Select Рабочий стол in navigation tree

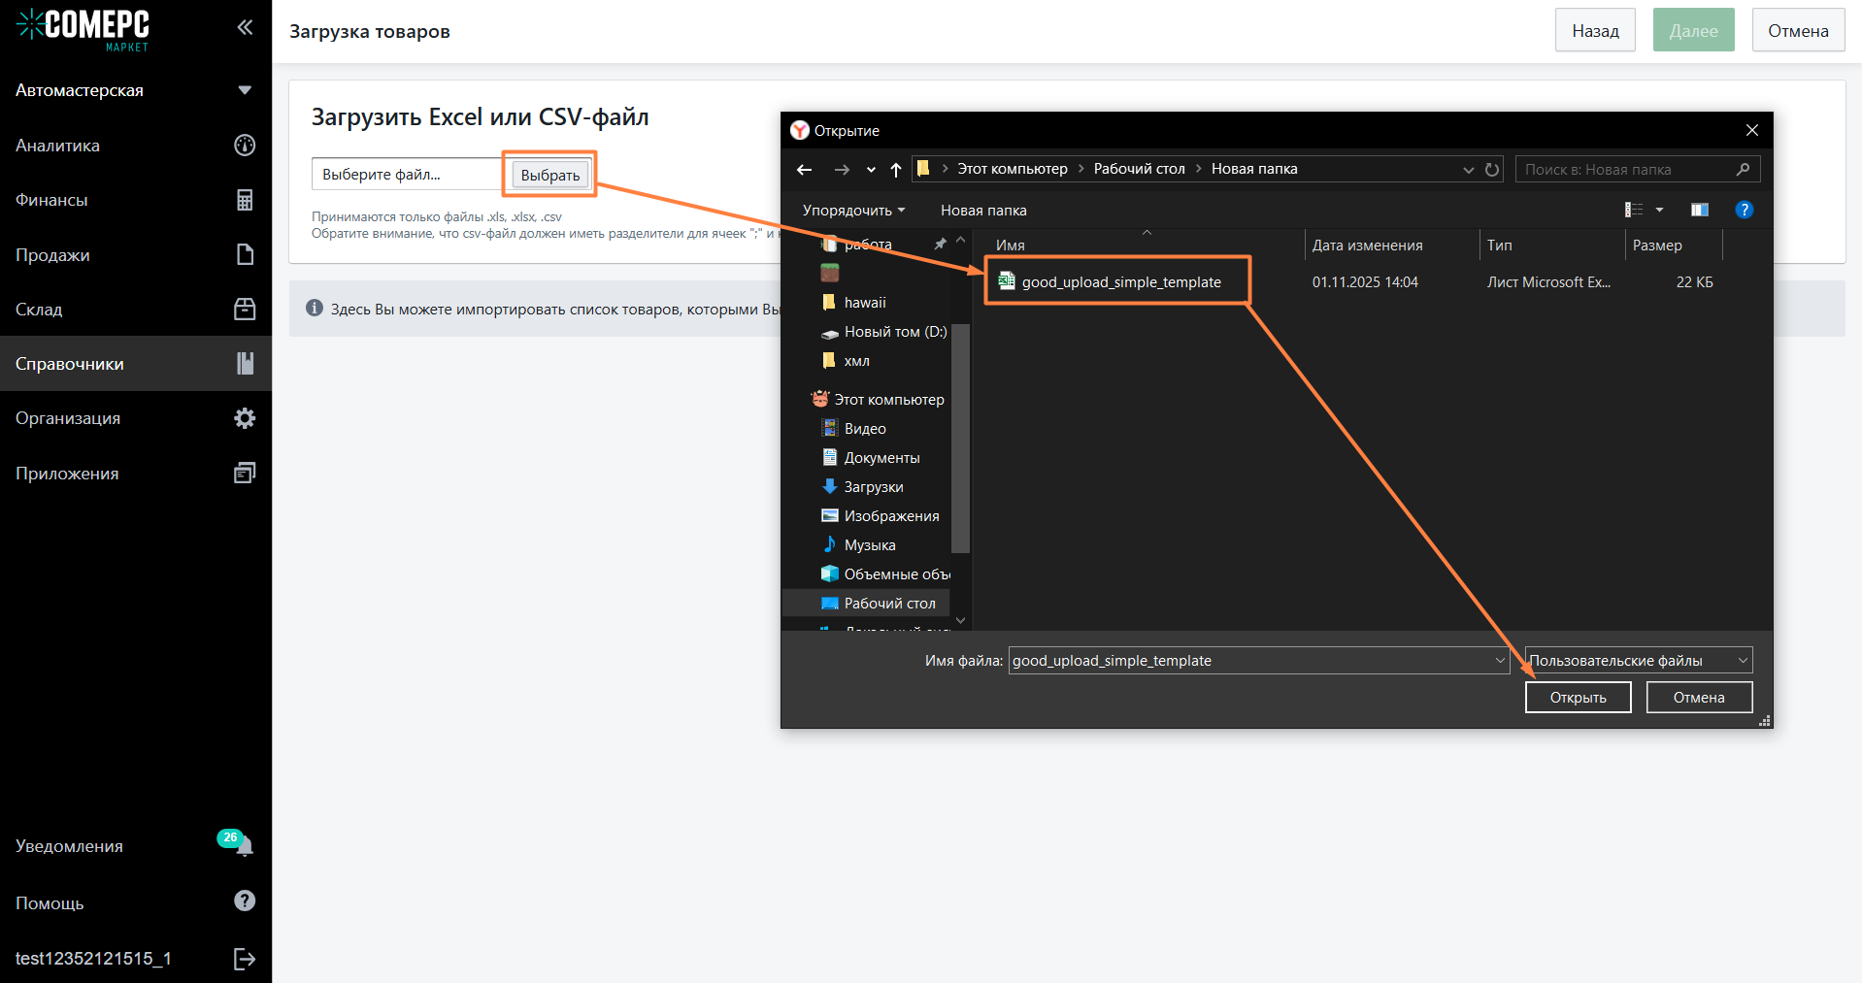coord(889,604)
